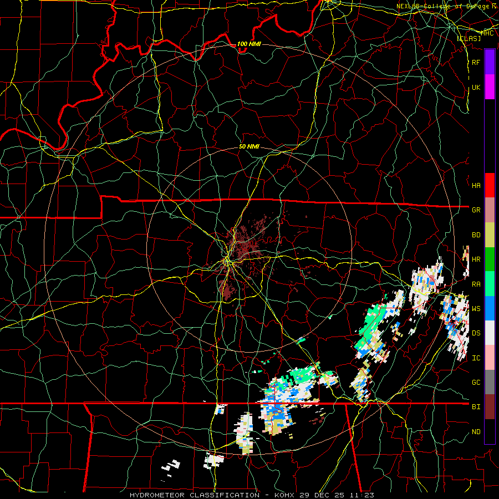Viewport: 499px width, 499px height.
Task: Click the 'RA' legend label
Action: coord(476,284)
